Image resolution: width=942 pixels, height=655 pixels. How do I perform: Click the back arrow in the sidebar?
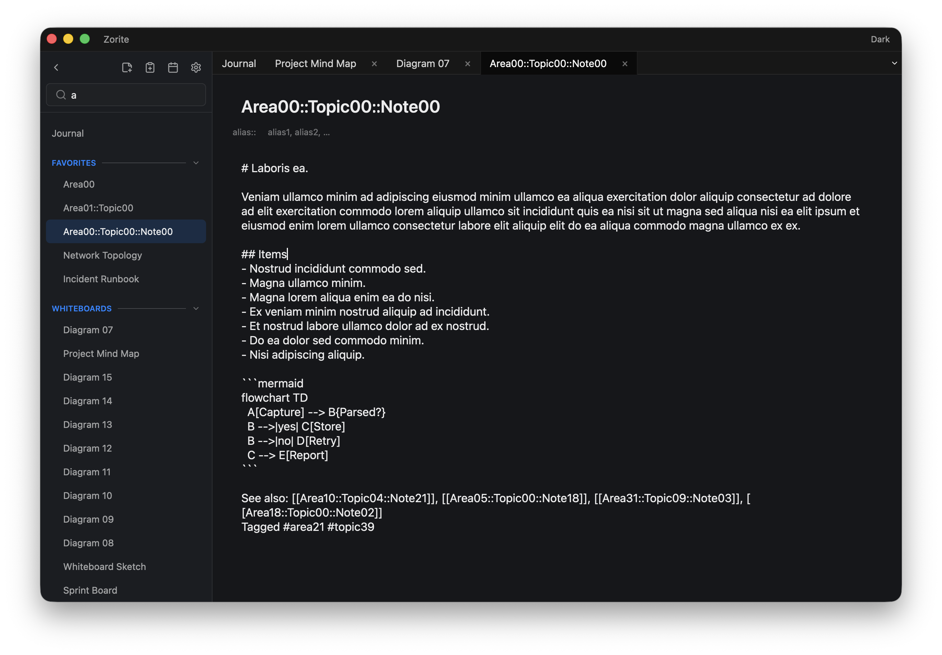click(x=56, y=67)
